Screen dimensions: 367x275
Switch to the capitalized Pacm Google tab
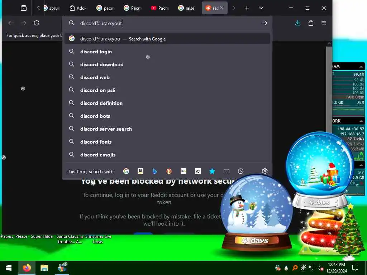tap(133, 8)
